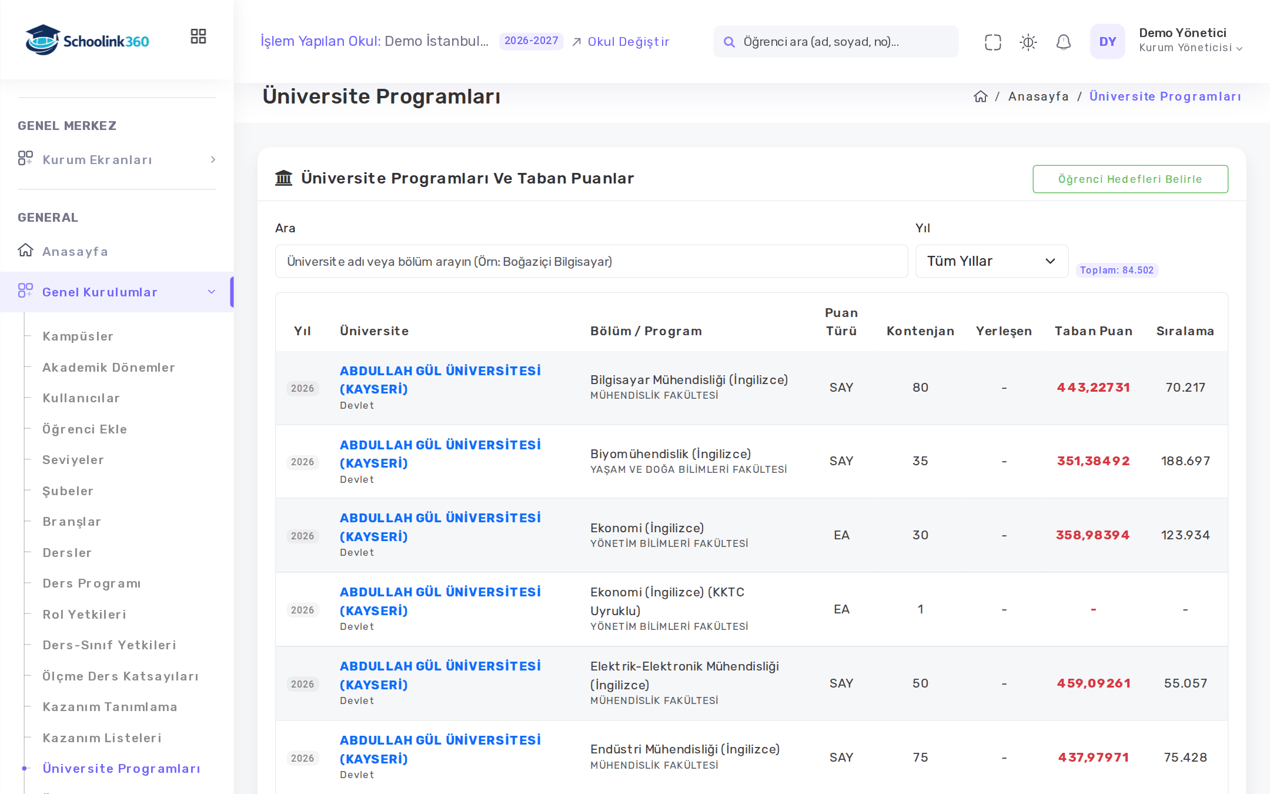Open Kampüsler in sidebar
The width and height of the screenshot is (1270, 794).
click(x=78, y=336)
